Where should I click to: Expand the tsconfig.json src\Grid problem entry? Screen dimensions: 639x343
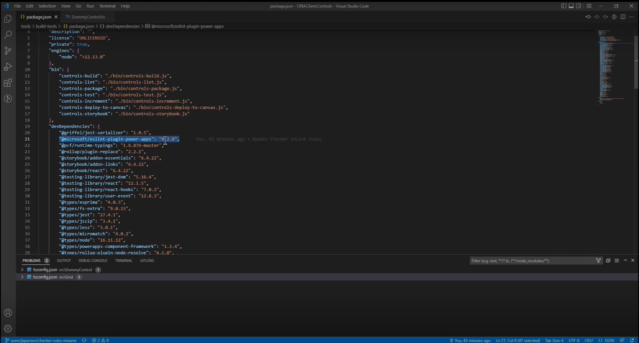coord(22,277)
